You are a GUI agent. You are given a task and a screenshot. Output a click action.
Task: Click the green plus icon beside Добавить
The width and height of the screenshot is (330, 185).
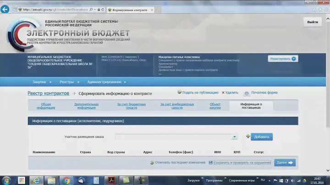(x=248, y=136)
